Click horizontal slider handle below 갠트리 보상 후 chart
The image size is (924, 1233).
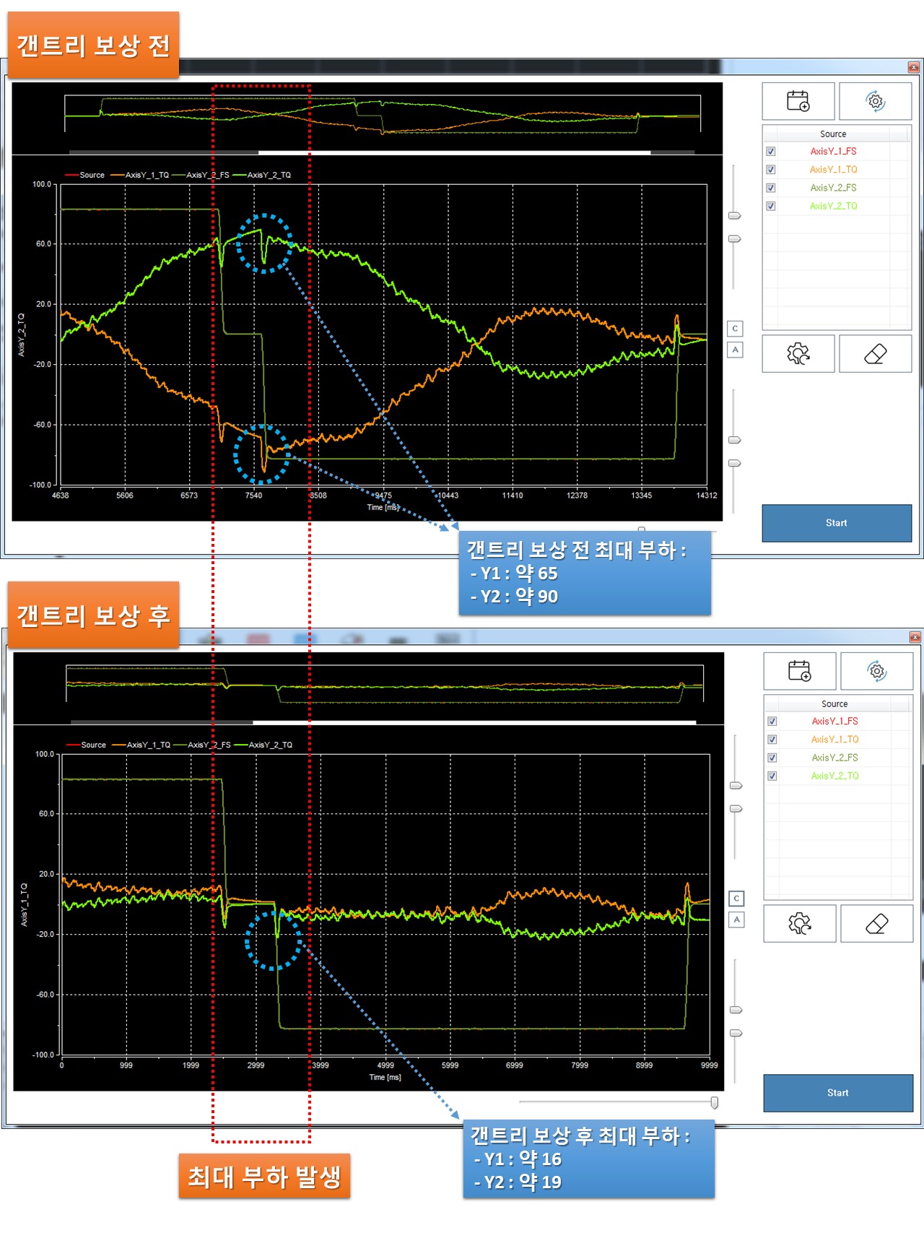point(714,1102)
